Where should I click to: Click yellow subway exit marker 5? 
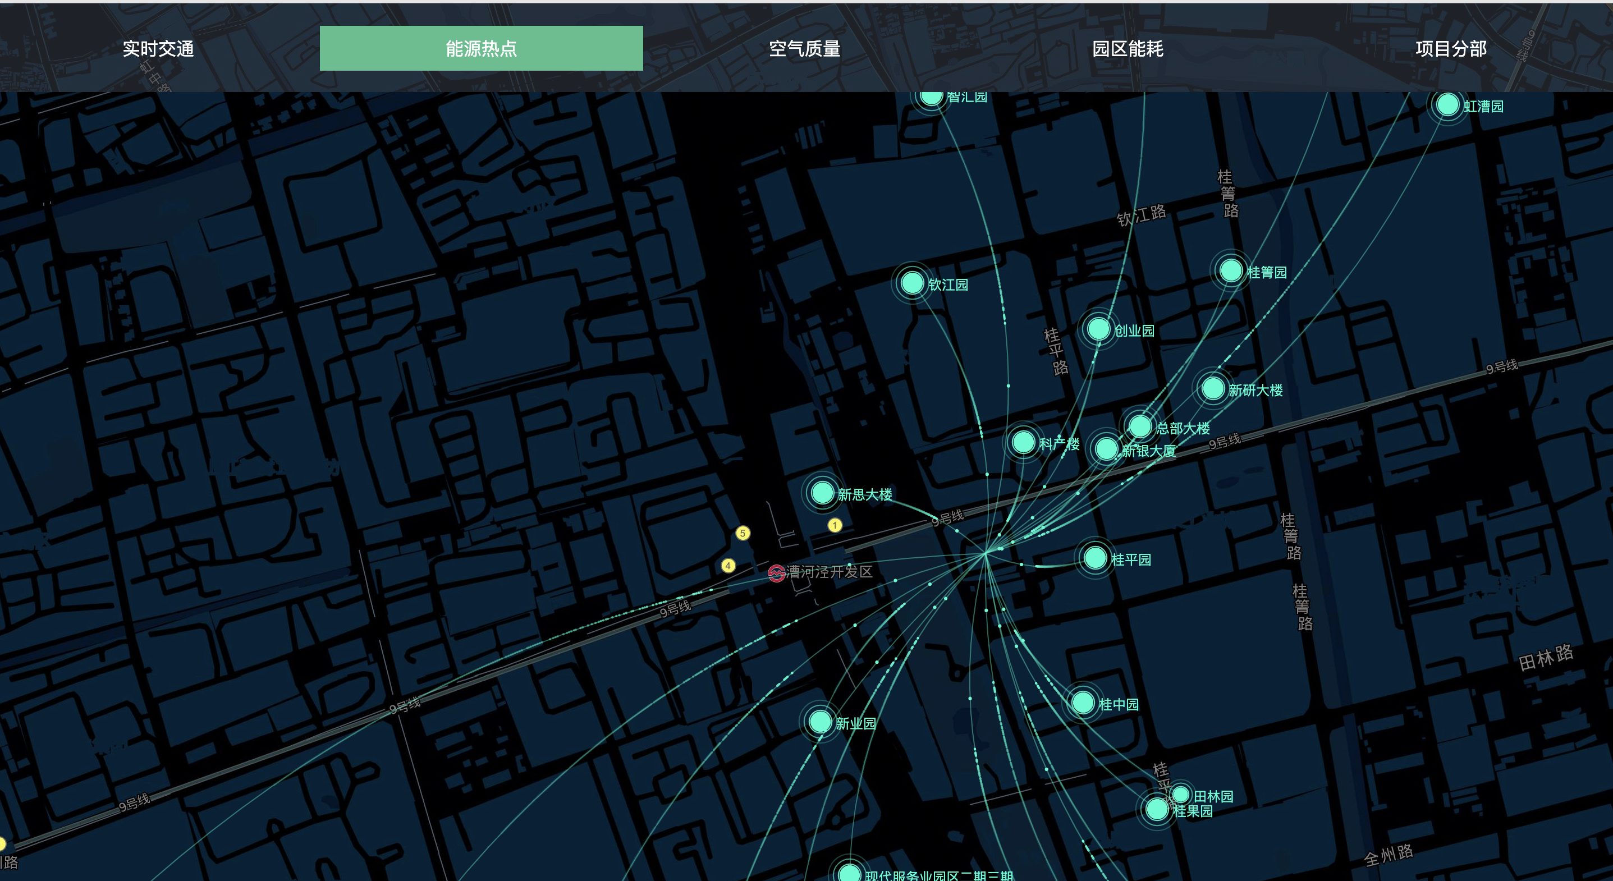743,534
